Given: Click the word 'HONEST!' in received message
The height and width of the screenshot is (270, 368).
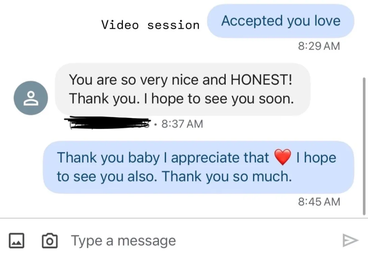Looking at the screenshot, I should coord(260,80).
